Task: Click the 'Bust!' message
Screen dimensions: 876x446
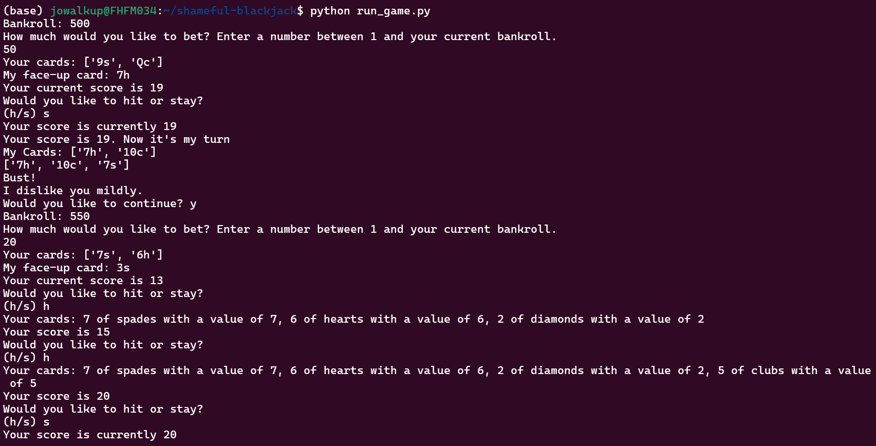Action: click(20, 178)
